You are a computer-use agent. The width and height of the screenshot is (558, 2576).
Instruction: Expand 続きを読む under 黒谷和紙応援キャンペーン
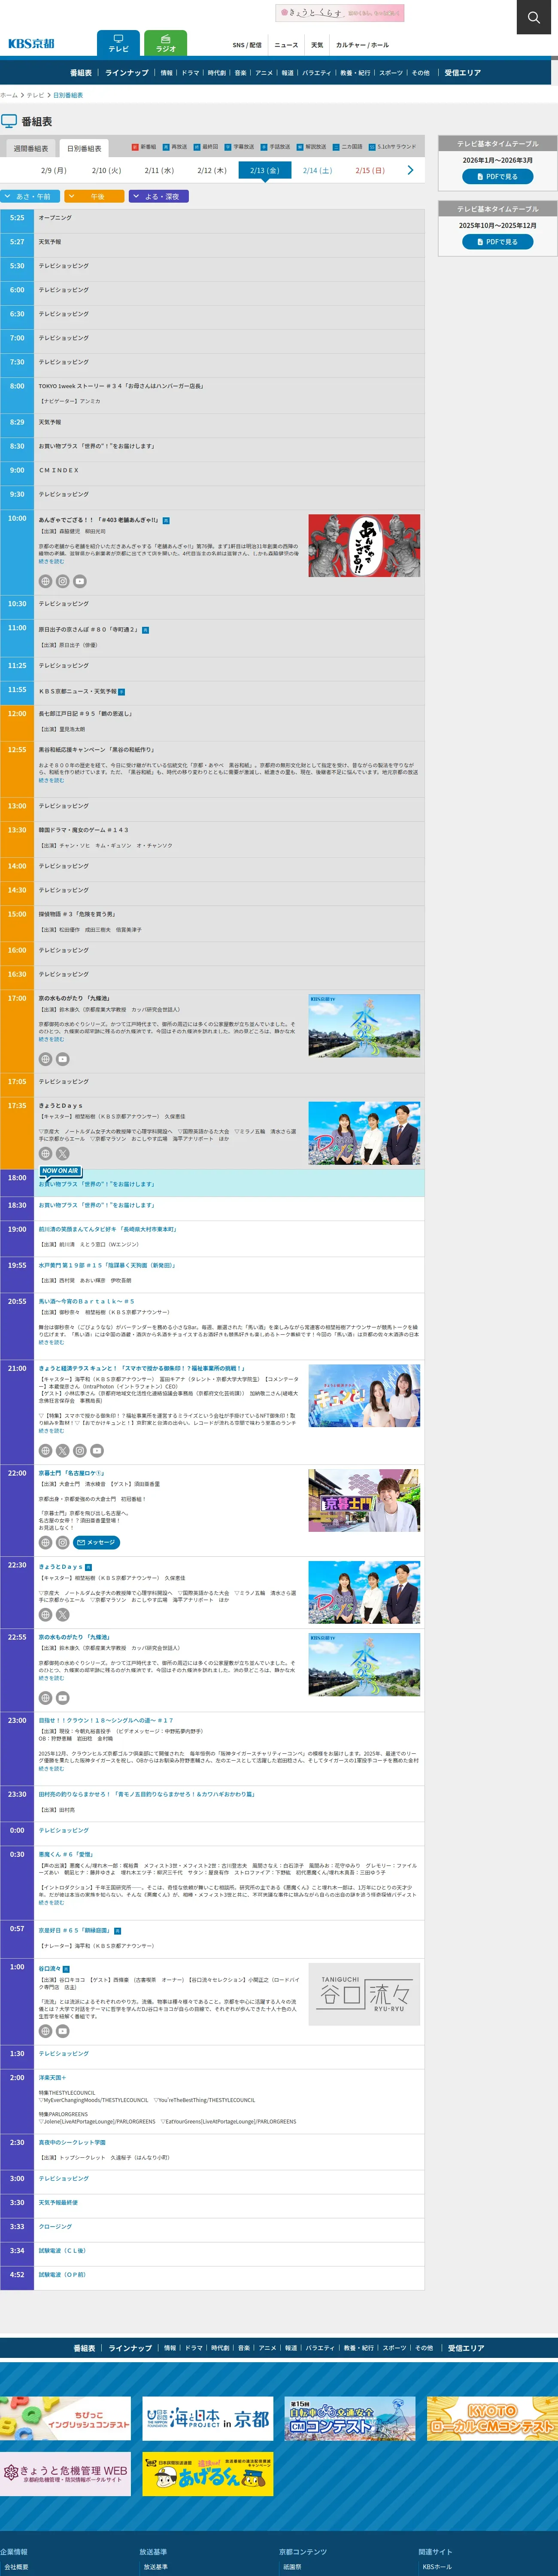click(51, 780)
